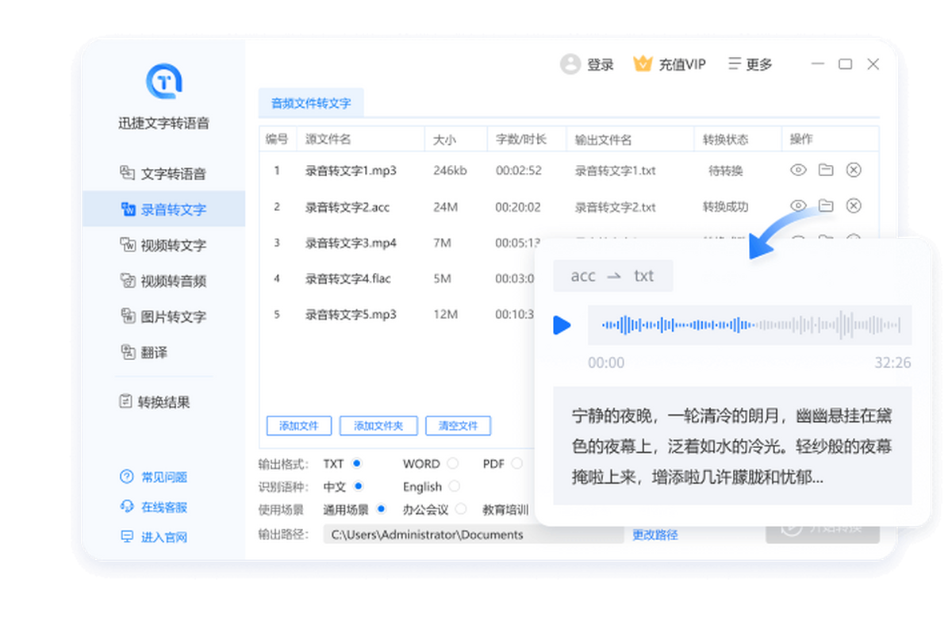Choose the 办公会议 usage scenario
The image size is (952, 625).
(461, 509)
